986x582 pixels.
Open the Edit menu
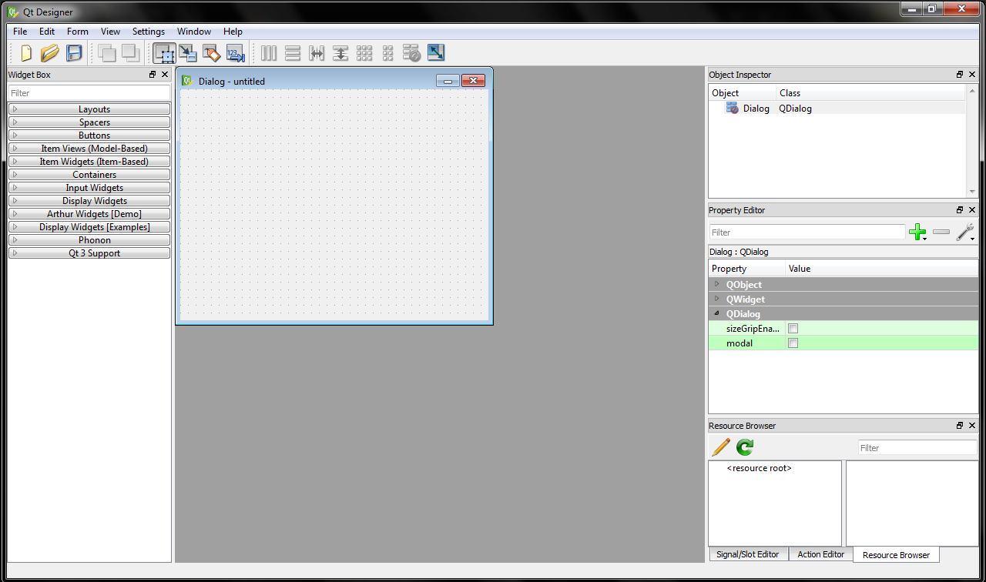47,32
